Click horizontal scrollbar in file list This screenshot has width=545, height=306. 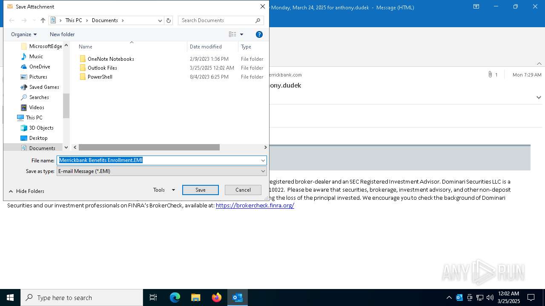[x=149, y=147]
